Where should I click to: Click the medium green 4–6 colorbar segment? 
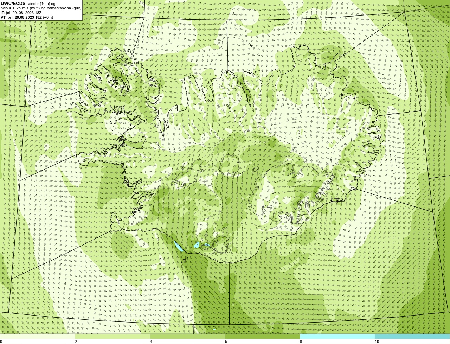pyautogui.click(x=187, y=337)
